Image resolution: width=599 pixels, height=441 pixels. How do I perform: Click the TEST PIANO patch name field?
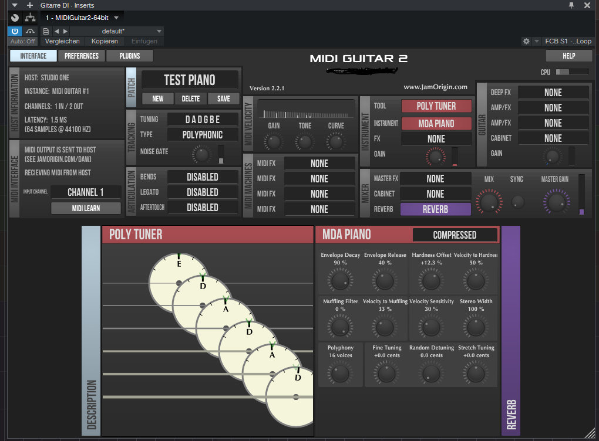[x=190, y=80]
